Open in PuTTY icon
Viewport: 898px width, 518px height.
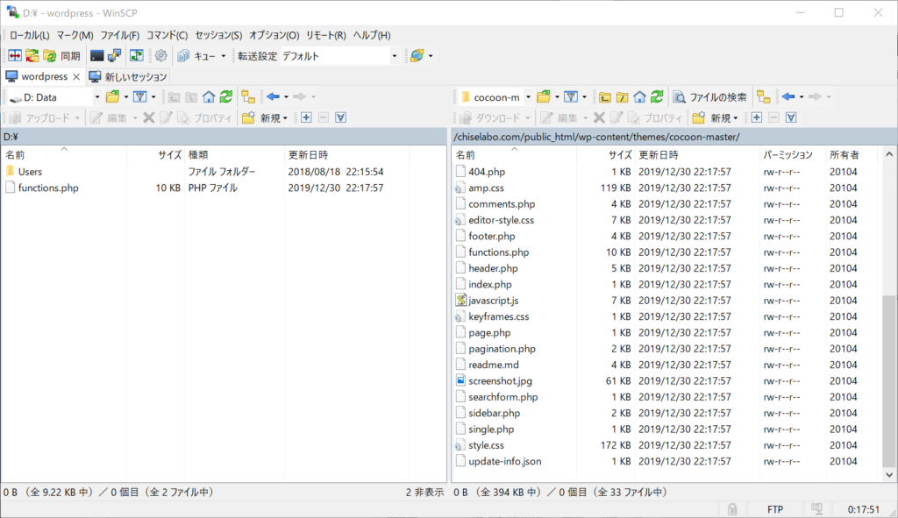point(115,55)
